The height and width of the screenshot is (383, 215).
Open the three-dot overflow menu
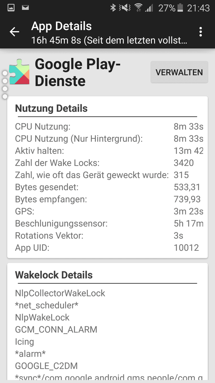point(201,32)
